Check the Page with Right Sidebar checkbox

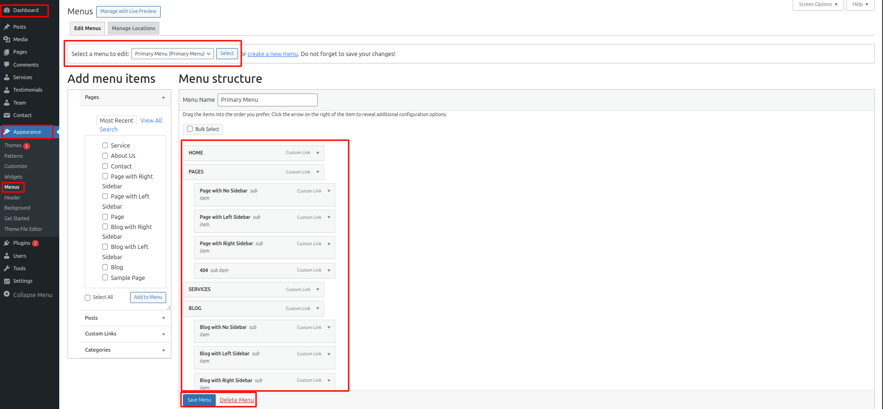pyautogui.click(x=105, y=176)
